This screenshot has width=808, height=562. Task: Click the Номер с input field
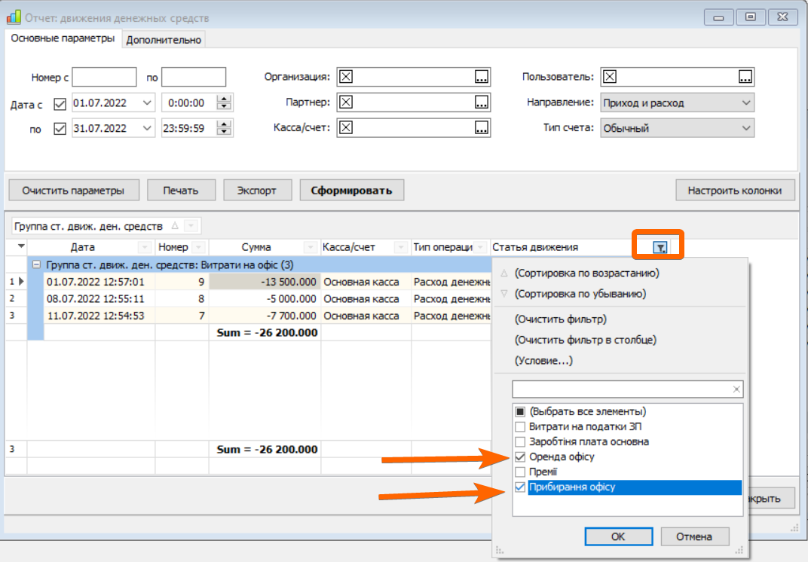(104, 77)
